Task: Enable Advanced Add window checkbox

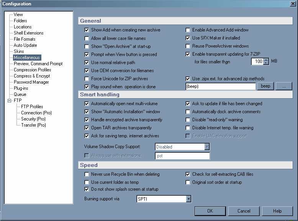Action: [x=188, y=30]
